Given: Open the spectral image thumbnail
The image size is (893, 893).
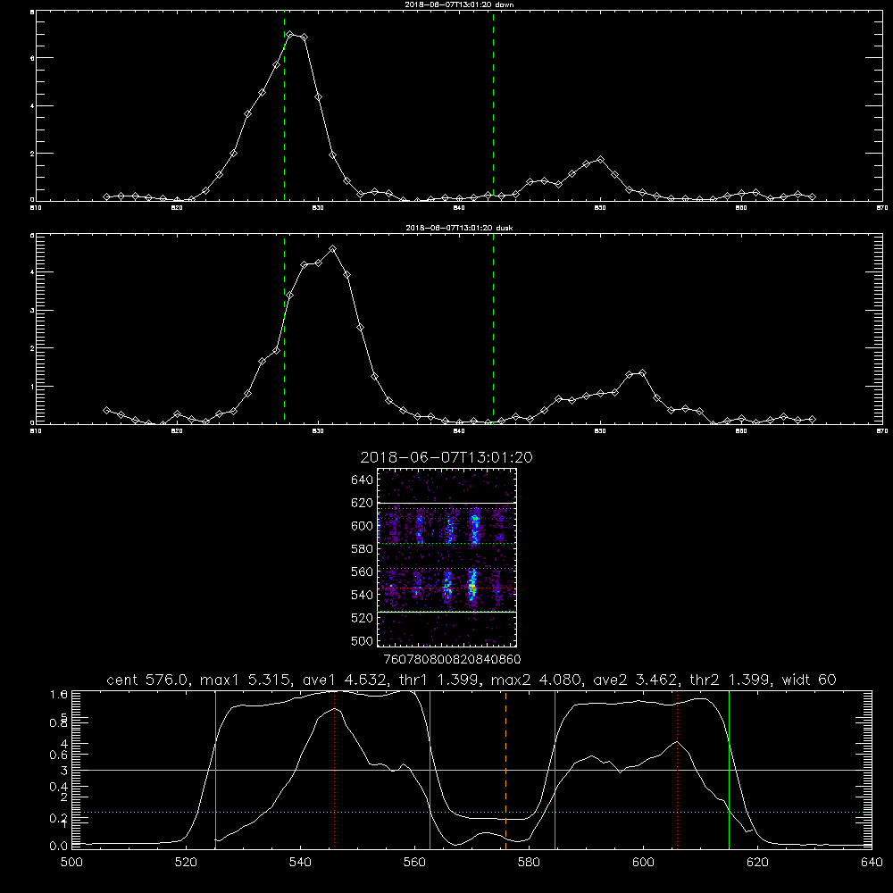Looking at the screenshot, I should (446, 557).
